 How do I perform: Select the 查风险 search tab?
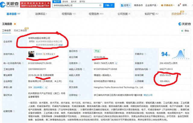[x=82, y=2]
